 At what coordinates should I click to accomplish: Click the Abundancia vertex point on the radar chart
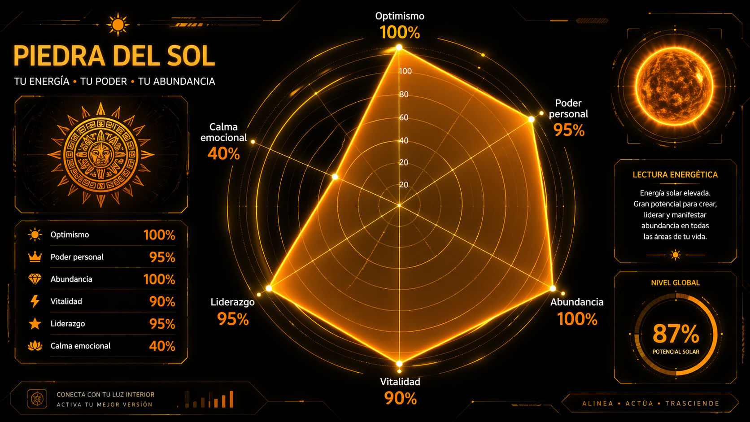(553, 288)
